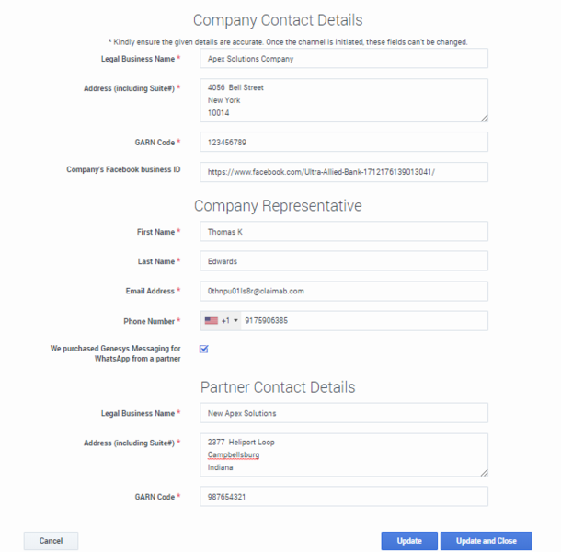The height and width of the screenshot is (552, 561).
Task: Click the partner address resize handle
Action: click(484, 472)
